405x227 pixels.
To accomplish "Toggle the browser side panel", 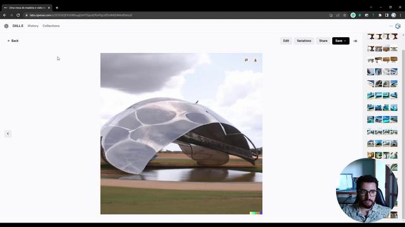I will click(387, 15).
